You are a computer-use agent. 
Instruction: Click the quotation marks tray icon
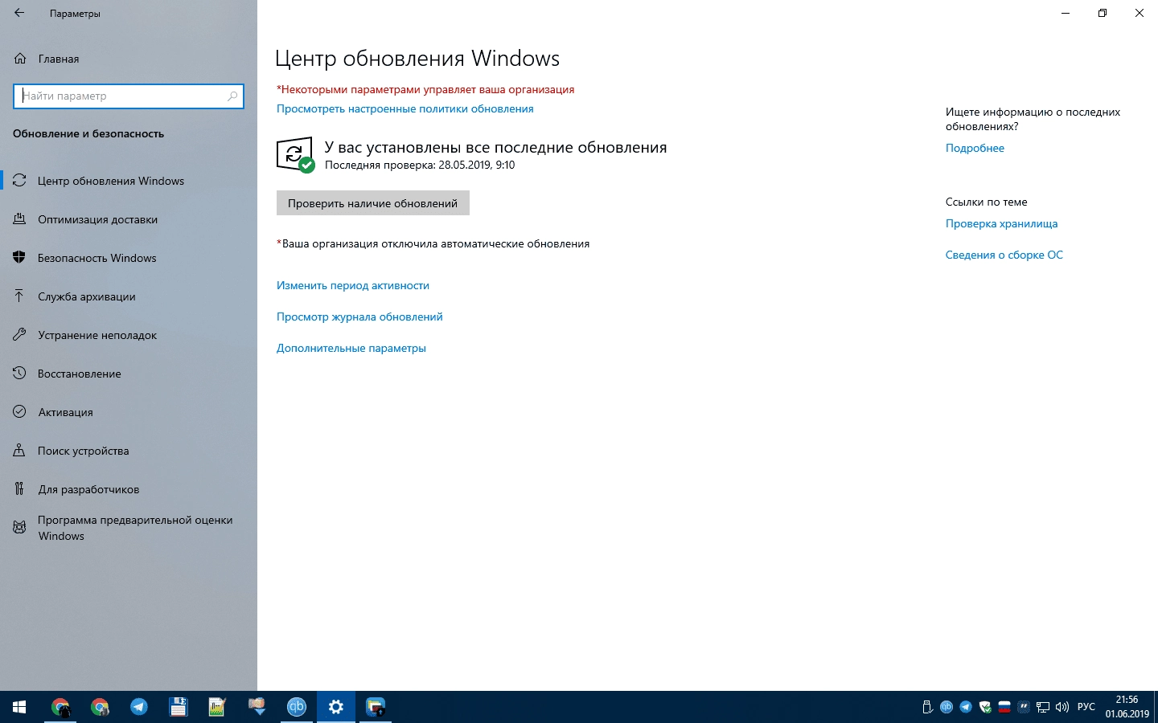tap(1024, 707)
